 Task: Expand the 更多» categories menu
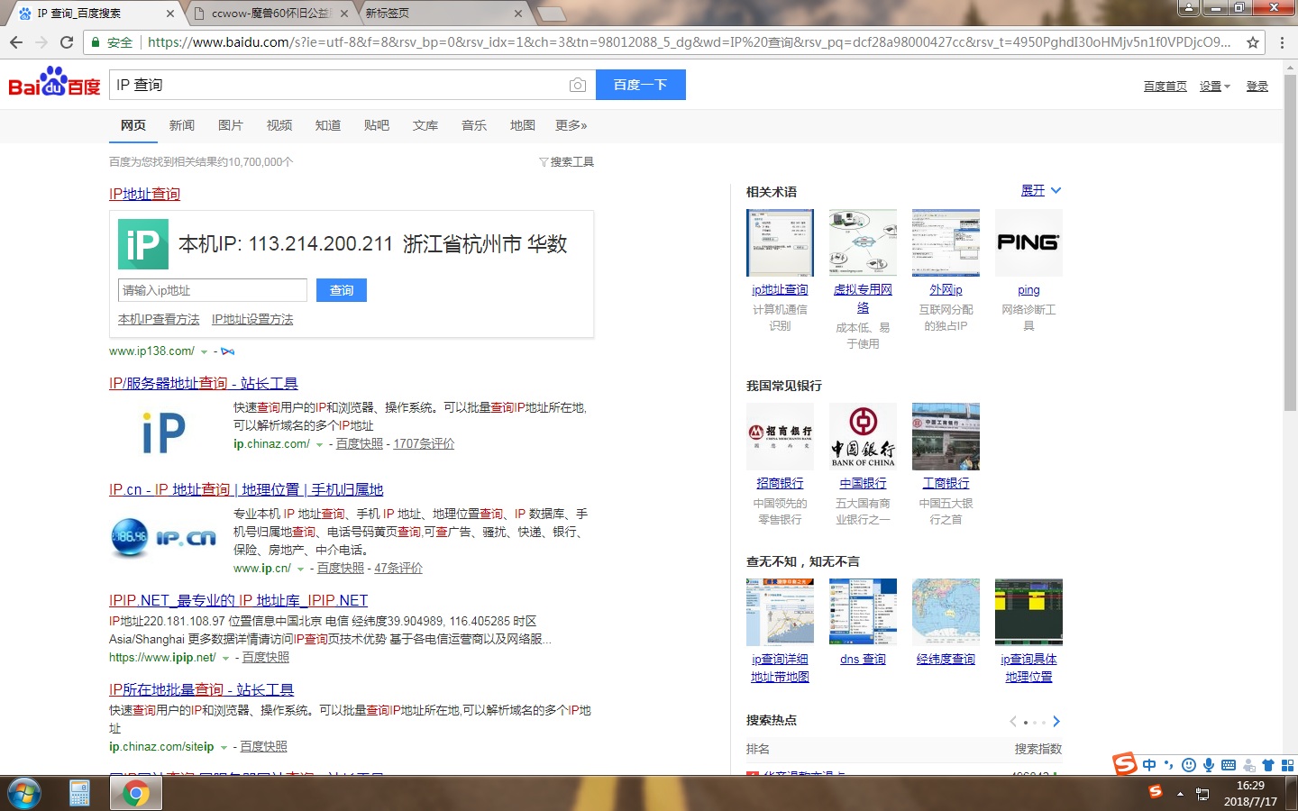[571, 125]
